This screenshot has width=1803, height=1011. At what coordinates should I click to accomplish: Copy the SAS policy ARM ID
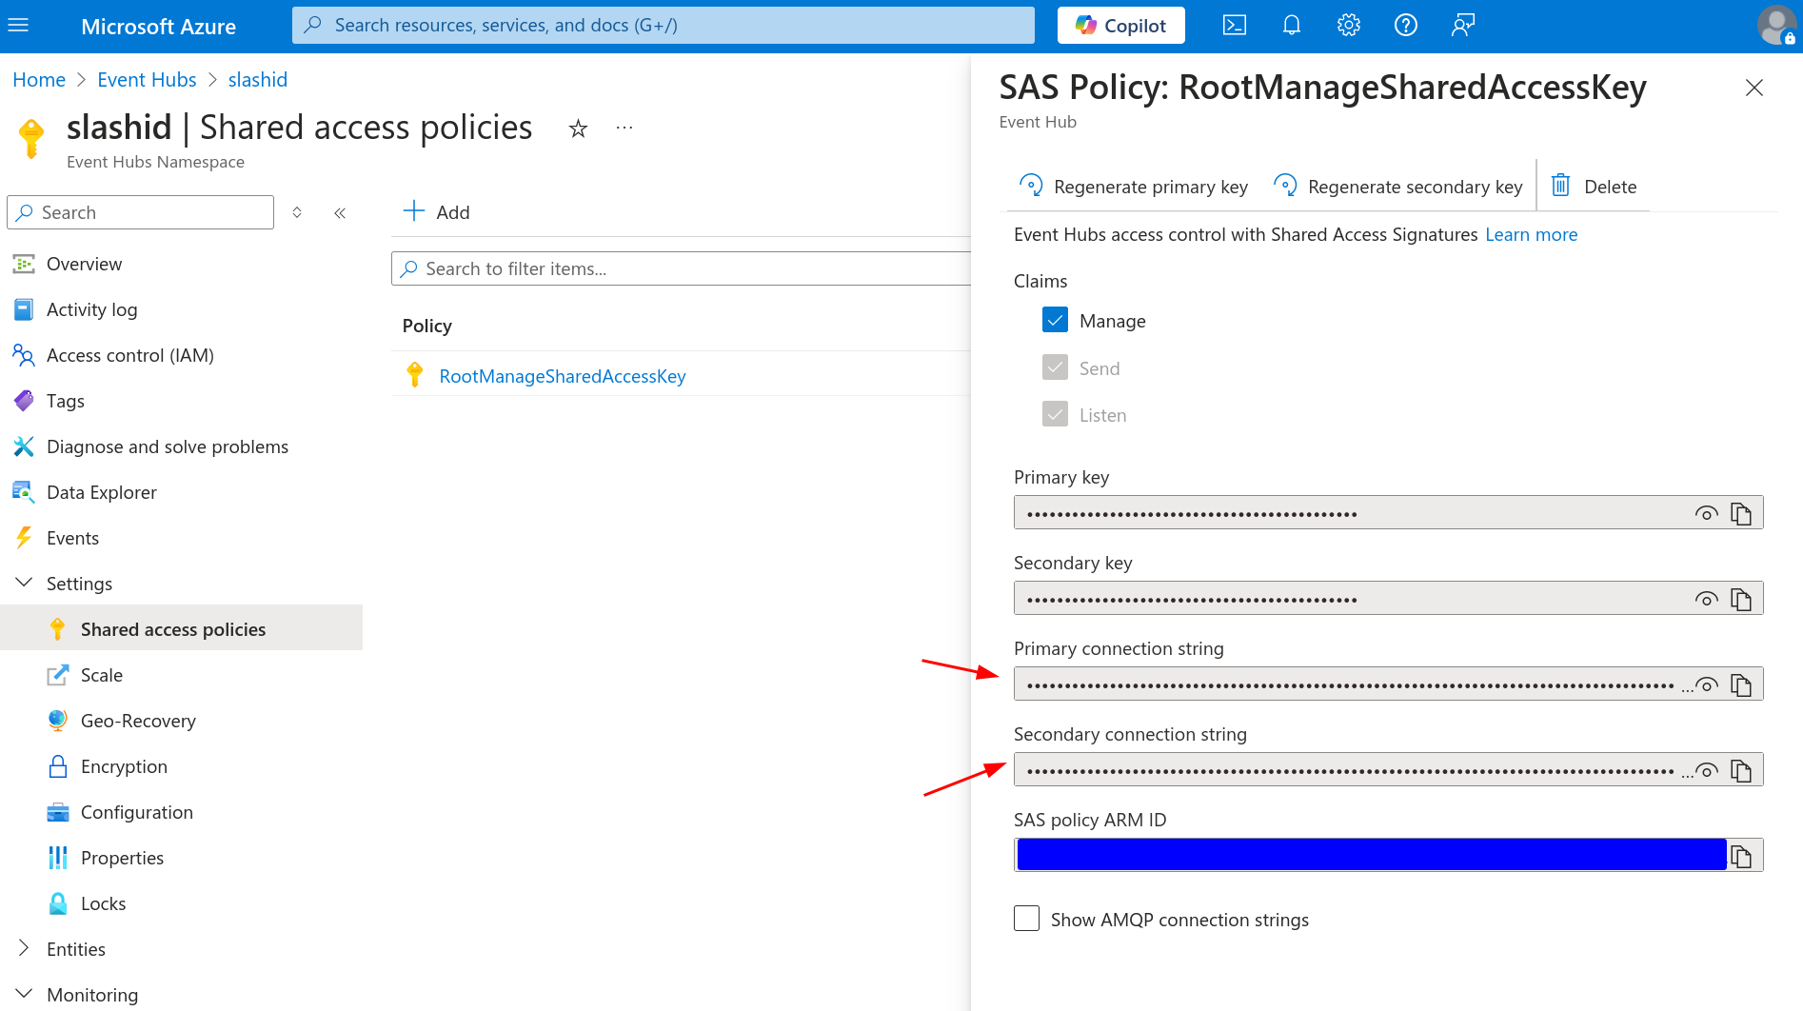[1741, 857]
